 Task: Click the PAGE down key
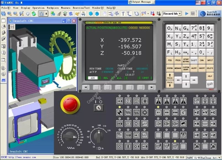(170, 84)
